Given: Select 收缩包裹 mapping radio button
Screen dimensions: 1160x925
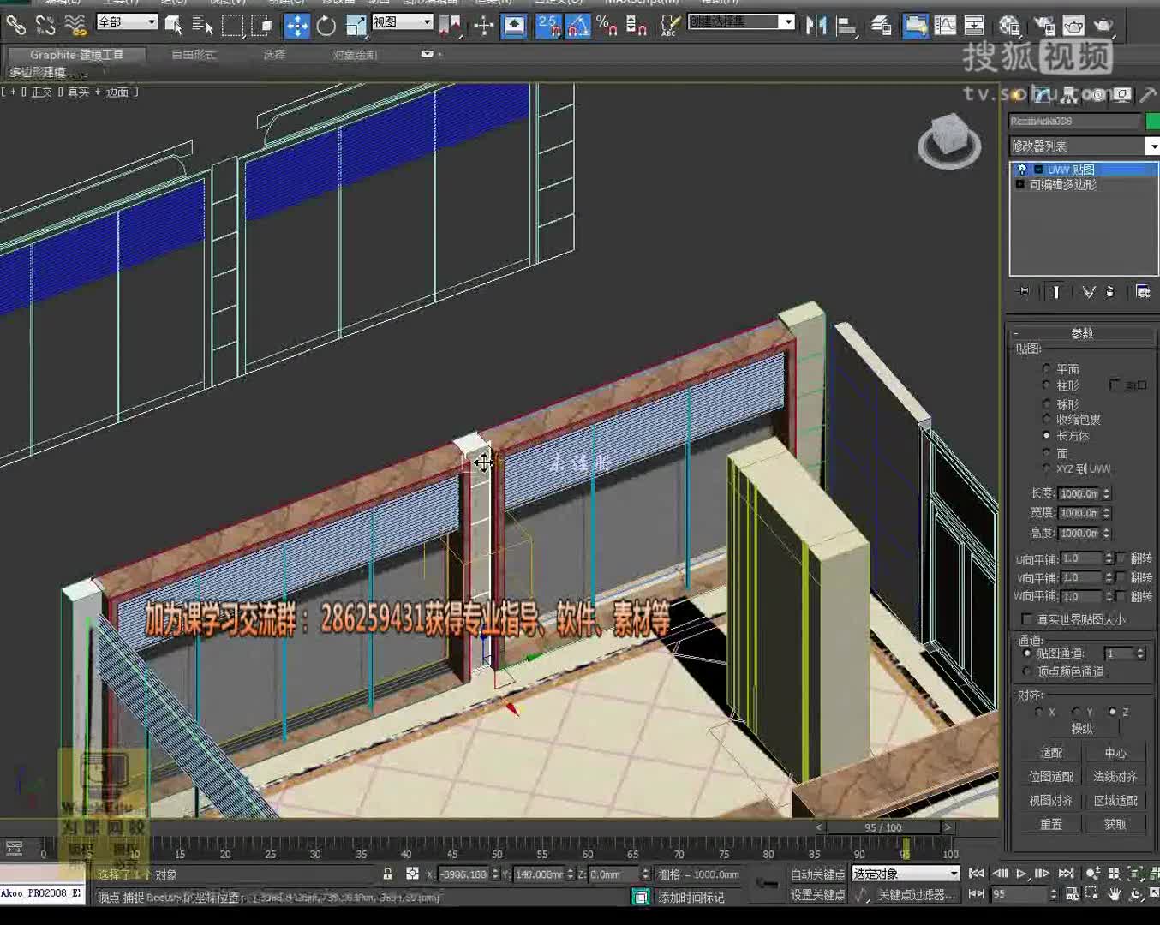Looking at the screenshot, I should point(1046,419).
